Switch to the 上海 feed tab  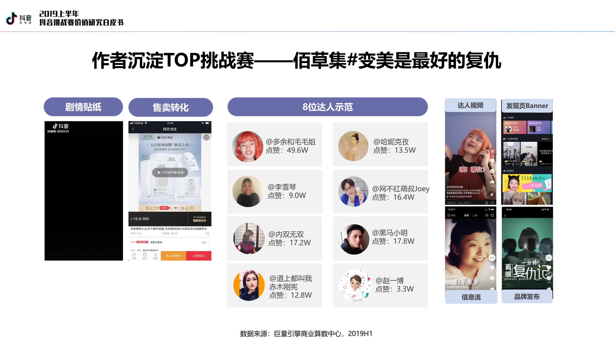(x=475, y=215)
